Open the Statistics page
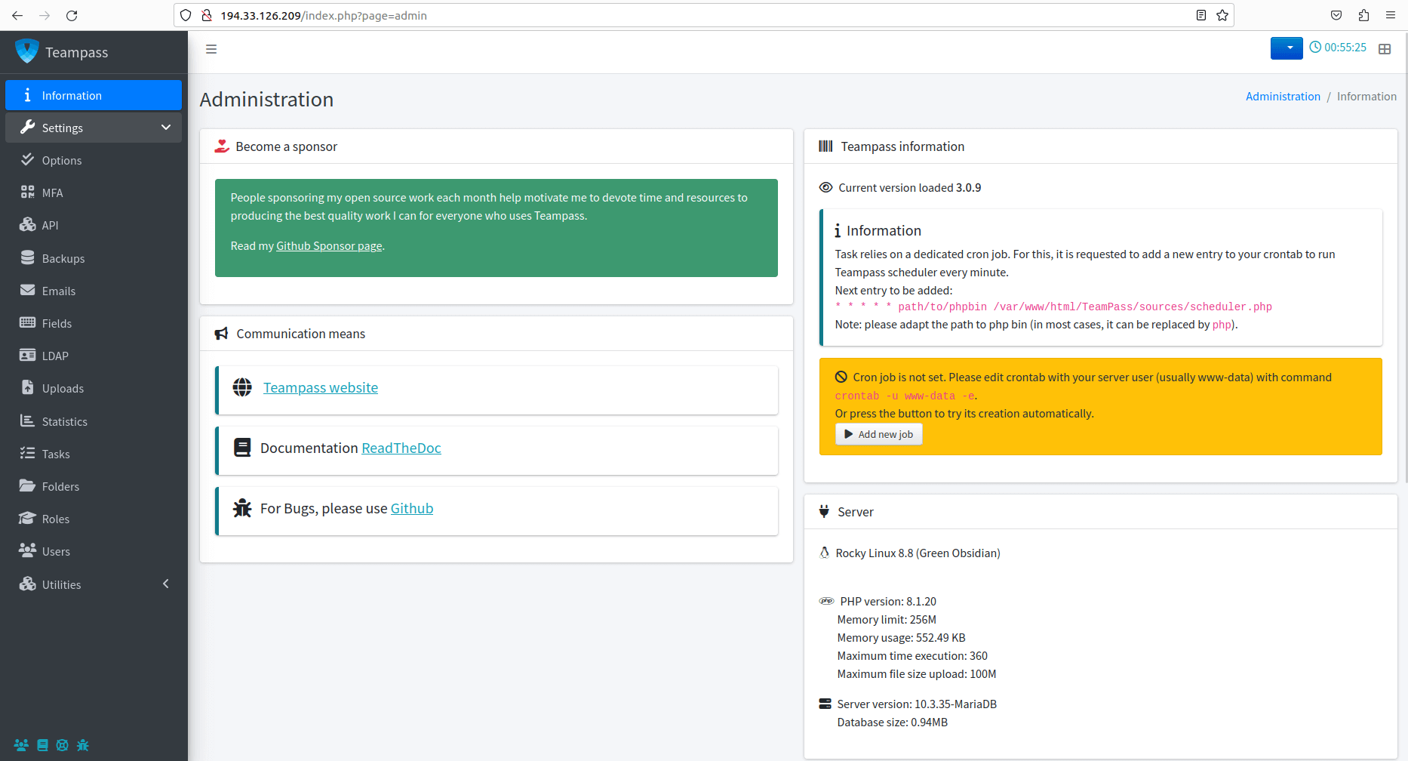The height and width of the screenshot is (761, 1408). pyautogui.click(x=64, y=422)
